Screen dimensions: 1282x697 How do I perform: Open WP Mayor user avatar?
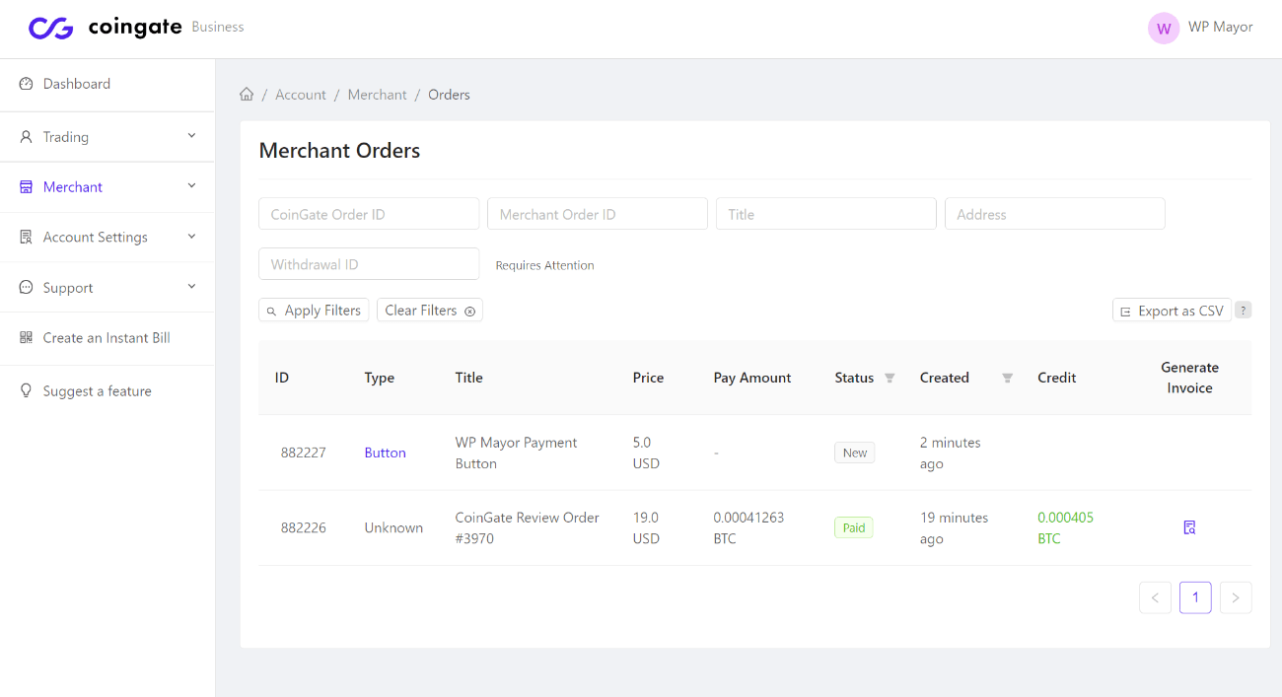1164,28
